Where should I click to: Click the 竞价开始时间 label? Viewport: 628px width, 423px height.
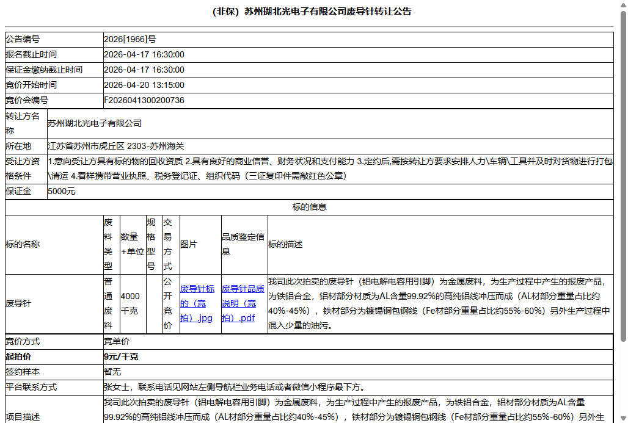coord(31,85)
